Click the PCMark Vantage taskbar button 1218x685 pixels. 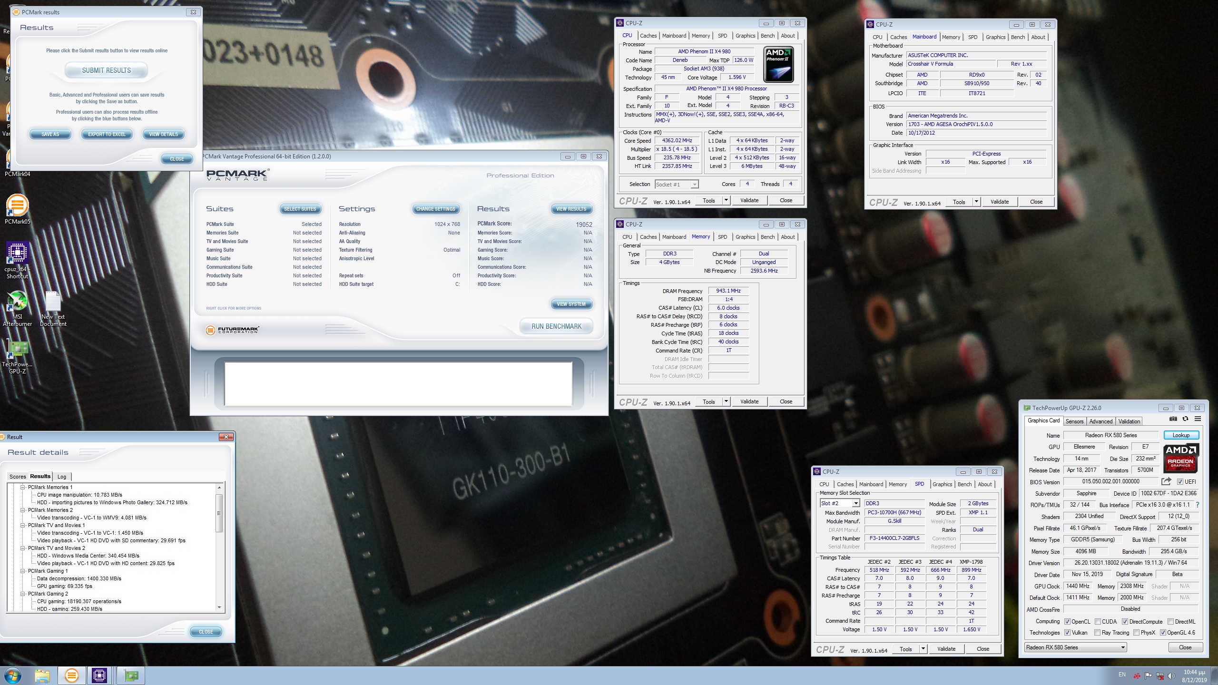tap(72, 675)
